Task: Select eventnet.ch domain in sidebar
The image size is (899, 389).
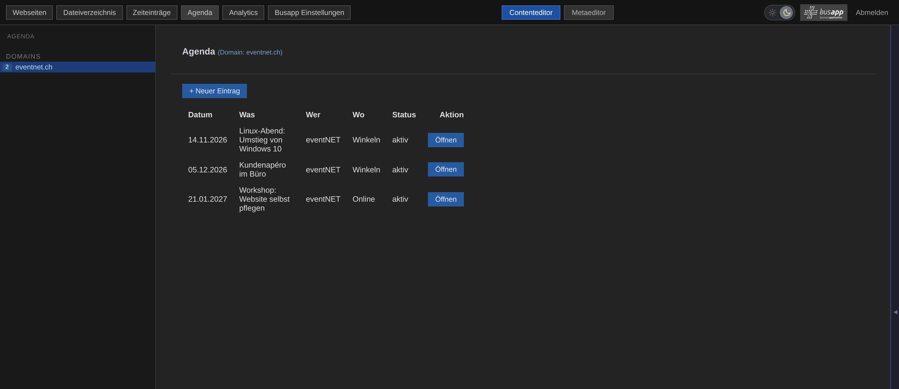Action: click(x=78, y=67)
